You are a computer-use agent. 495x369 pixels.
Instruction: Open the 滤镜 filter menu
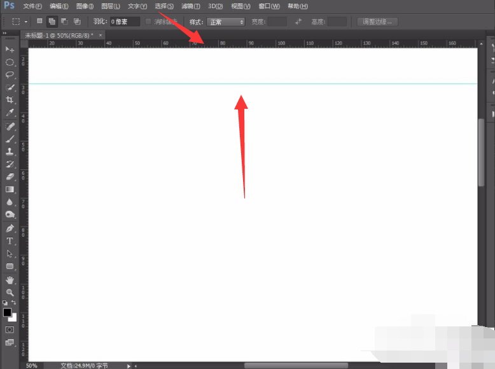(190, 6)
